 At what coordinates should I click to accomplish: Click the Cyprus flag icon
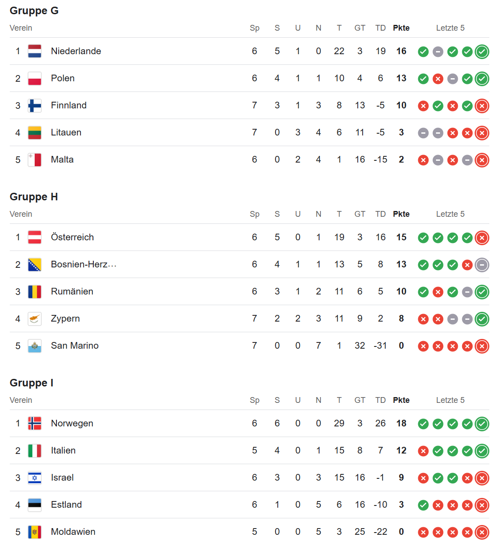coord(35,319)
